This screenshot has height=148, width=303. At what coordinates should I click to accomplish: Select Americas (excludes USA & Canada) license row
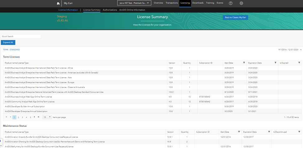(153, 73)
